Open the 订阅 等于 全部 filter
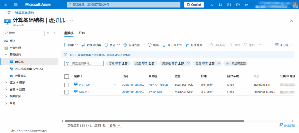The height and width of the screenshot is (133, 299). coord(118,63)
